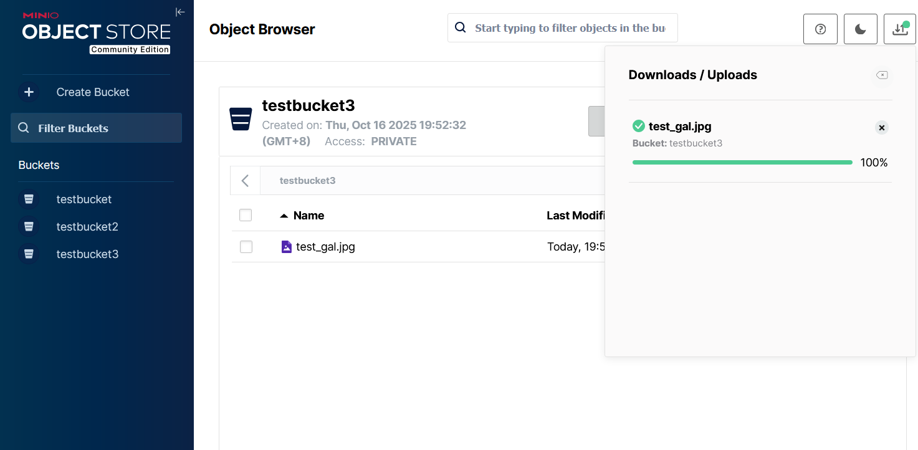Select all objects with header checkbox

pyautogui.click(x=246, y=215)
